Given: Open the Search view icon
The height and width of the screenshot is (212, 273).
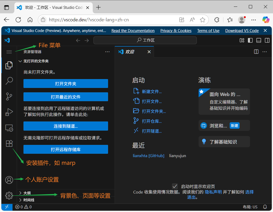Looking at the screenshot, I should (9, 81).
